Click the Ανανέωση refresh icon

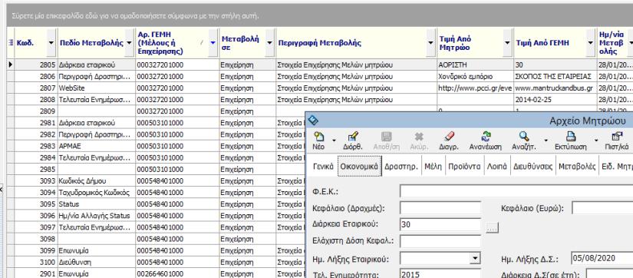point(486,137)
